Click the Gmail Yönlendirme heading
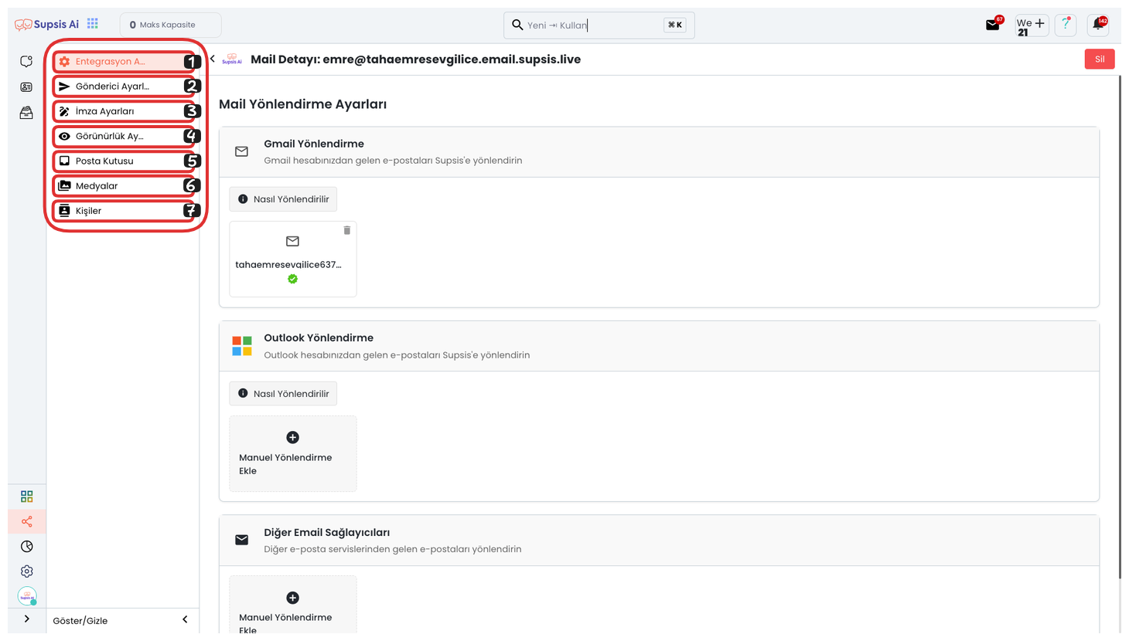 pyautogui.click(x=314, y=144)
